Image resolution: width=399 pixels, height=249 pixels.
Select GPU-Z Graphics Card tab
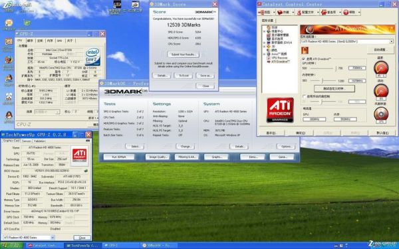coord(11,141)
